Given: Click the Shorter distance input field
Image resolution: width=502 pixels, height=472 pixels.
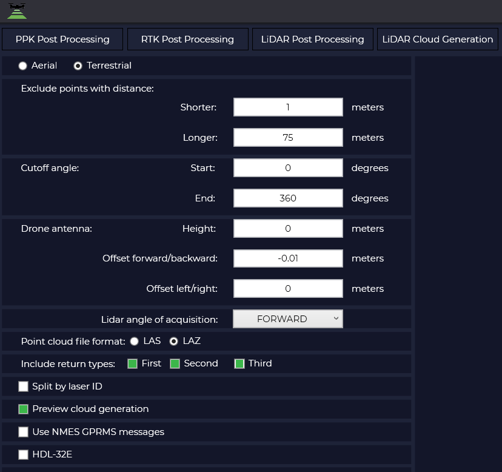Looking at the screenshot, I should pos(288,107).
